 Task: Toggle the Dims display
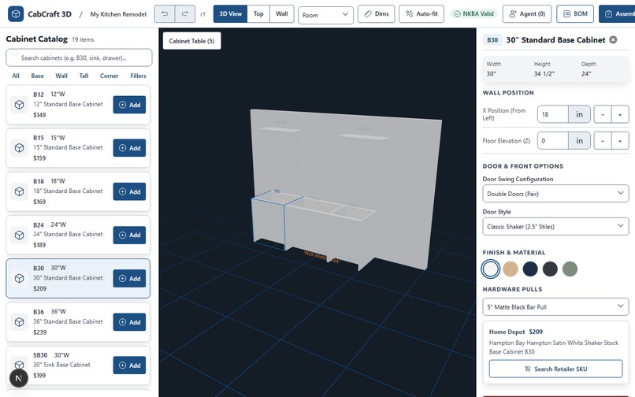tap(377, 13)
